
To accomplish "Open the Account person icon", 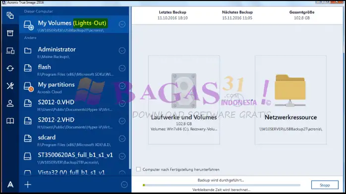I will coord(10,103).
